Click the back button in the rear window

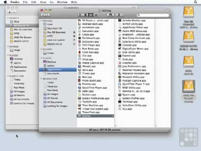pyautogui.click(x=10, y=12)
